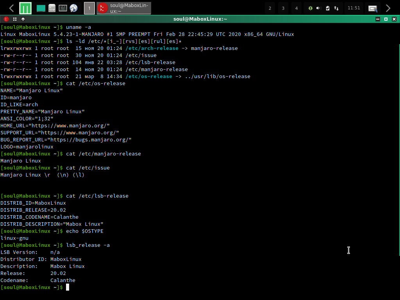Switch to workspace 2
The image size is (400, 300).
(270, 8)
